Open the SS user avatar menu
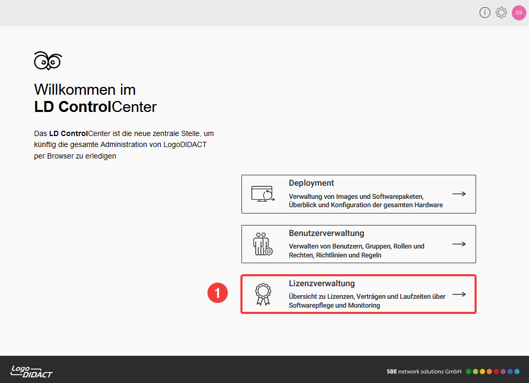Image resolution: width=529 pixels, height=383 pixels. 519,13
